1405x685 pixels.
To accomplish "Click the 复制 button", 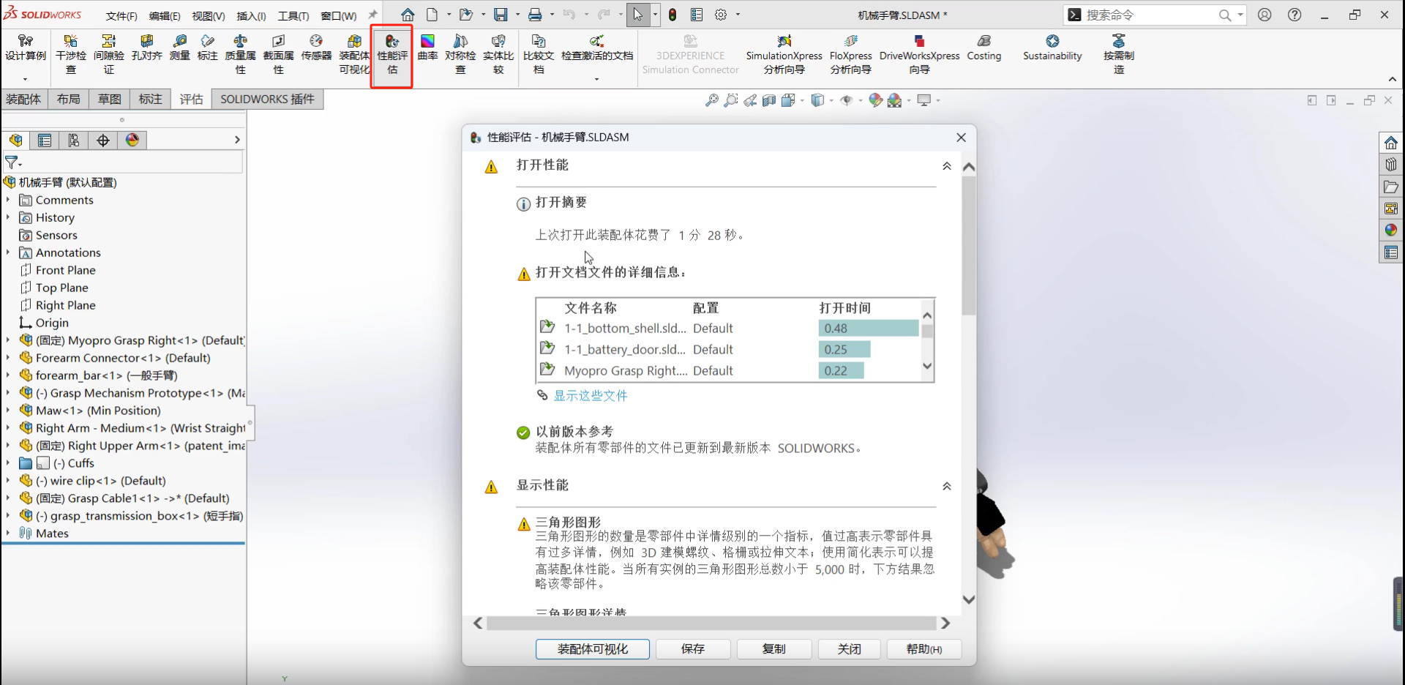I will point(774,649).
